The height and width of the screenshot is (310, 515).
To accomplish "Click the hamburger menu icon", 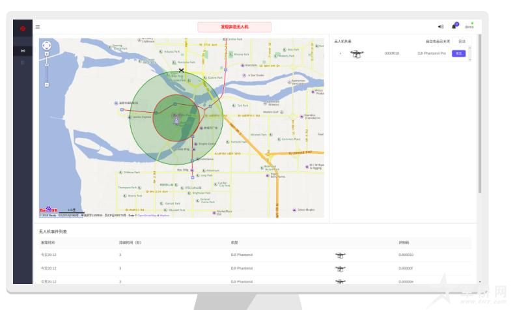I will point(38,27).
